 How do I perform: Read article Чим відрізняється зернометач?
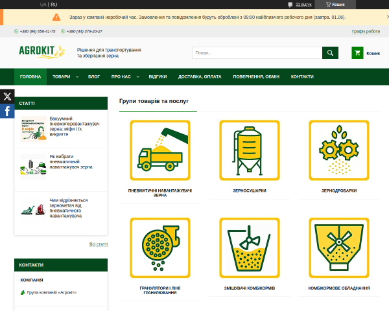[x=69, y=208]
